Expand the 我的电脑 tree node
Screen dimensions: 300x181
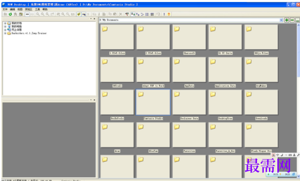5,27
